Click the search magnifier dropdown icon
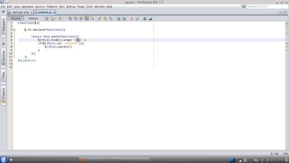Viewport: 289px width, 163px height. click(244, 6)
